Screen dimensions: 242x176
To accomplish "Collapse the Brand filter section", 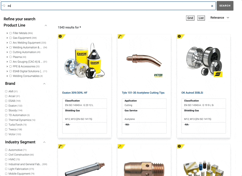I will click(x=44, y=84).
